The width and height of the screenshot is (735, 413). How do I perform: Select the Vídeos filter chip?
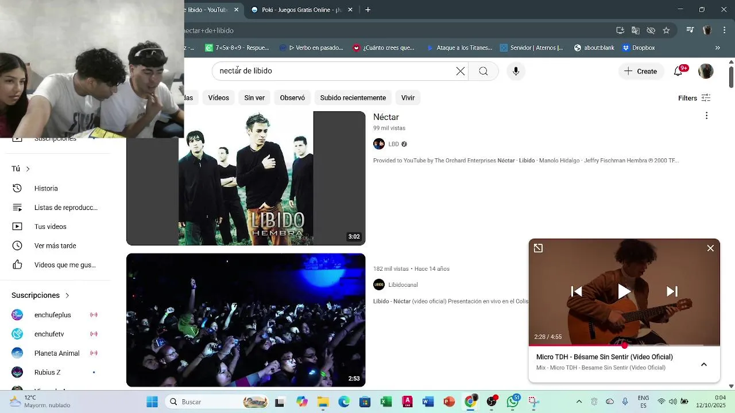click(218, 98)
